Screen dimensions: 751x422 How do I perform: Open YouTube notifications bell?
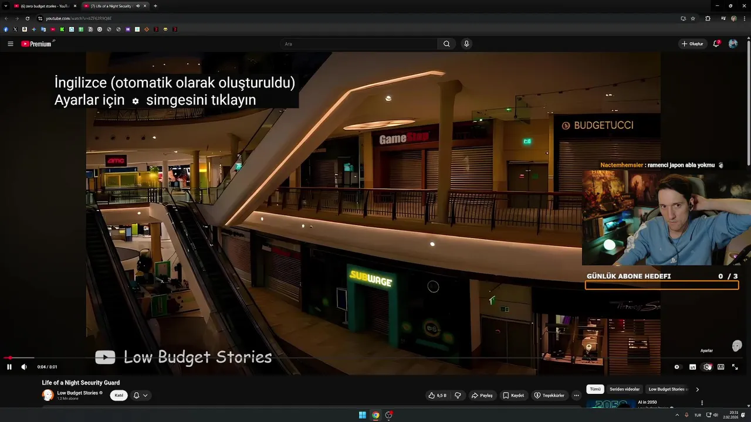tap(716, 44)
